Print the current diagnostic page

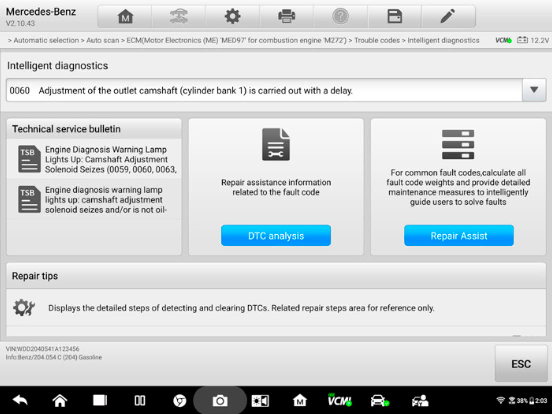pyautogui.click(x=287, y=16)
